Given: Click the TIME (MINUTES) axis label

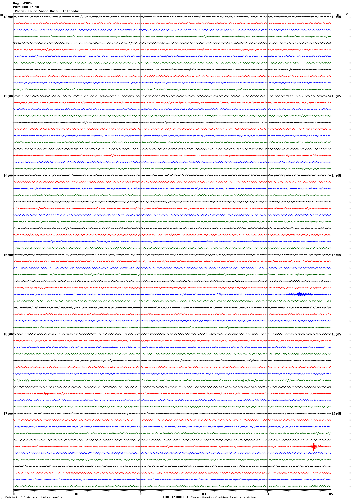Looking at the screenshot, I should point(175,497).
